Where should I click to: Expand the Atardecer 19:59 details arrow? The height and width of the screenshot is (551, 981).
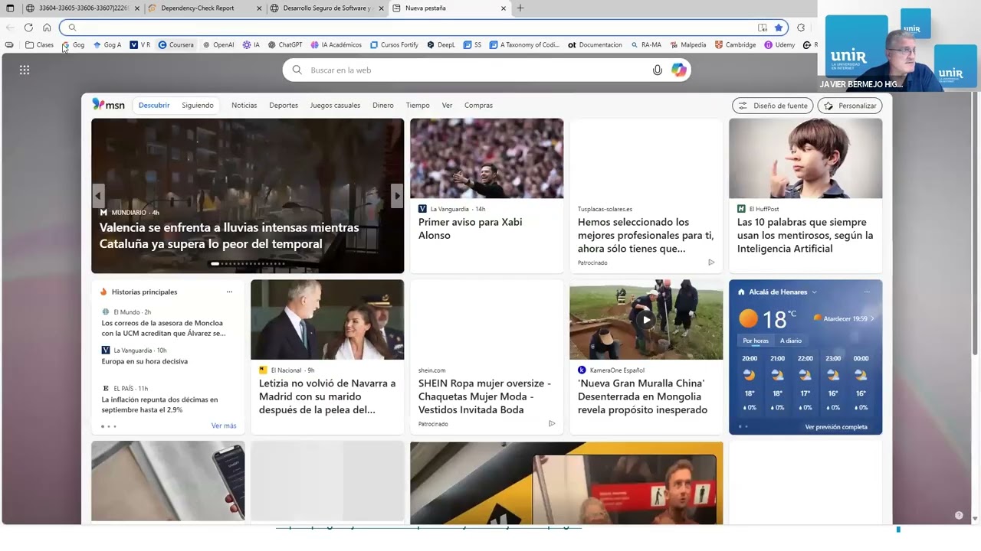(x=871, y=318)
